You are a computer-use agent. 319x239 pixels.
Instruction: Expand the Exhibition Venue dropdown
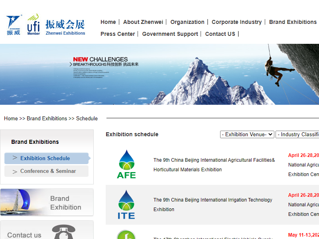point(247,134)
